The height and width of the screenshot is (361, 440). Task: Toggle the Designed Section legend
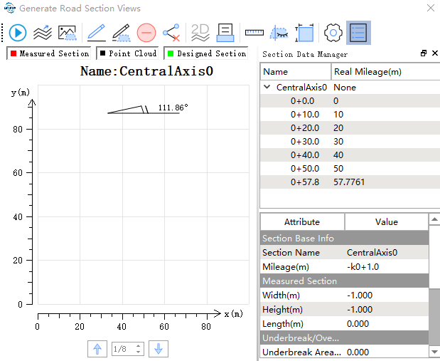tap(206, 53)
